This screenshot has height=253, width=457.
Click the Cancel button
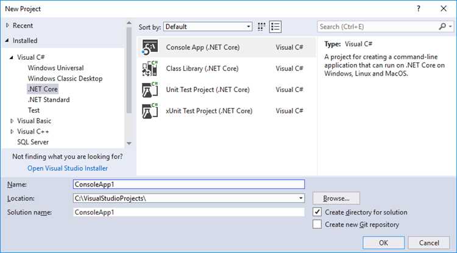pos(429,243)
